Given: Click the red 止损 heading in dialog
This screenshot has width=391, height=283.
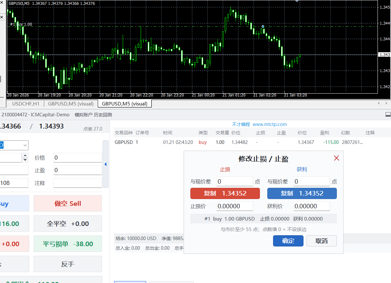Looking at the screenshot, I should [225, 170].
